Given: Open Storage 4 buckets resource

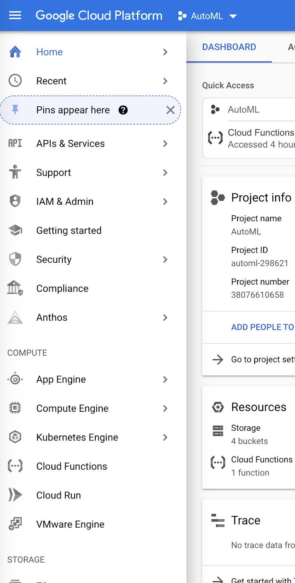Looking at the screenshot, I should coord(249,434).
